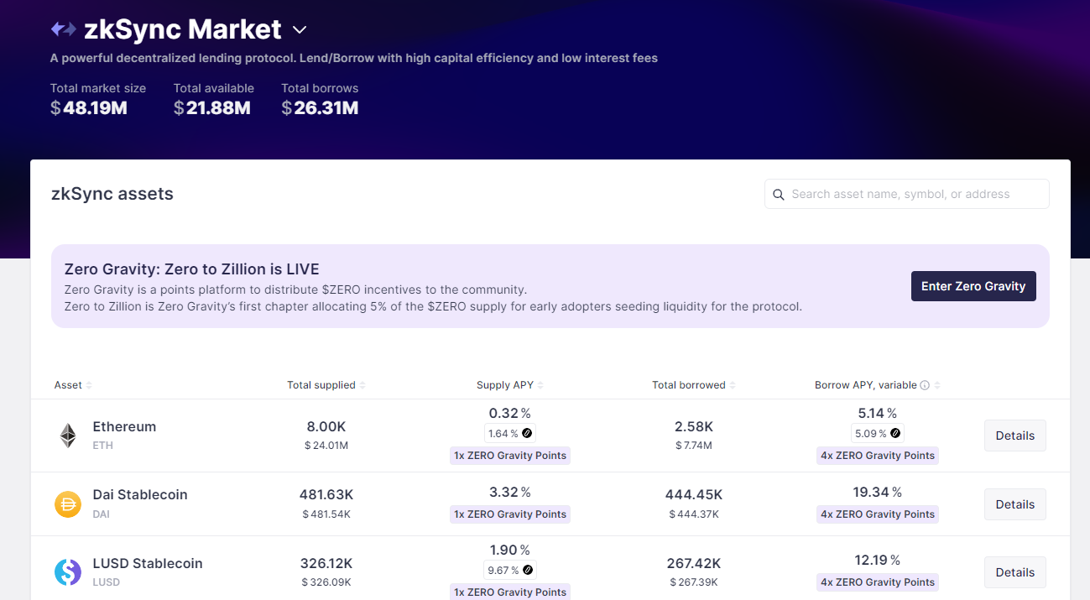This screenshot has height=600, width=1090.
Task: Click the 481.63K total supplied for Dai
Action: [326, 495]
